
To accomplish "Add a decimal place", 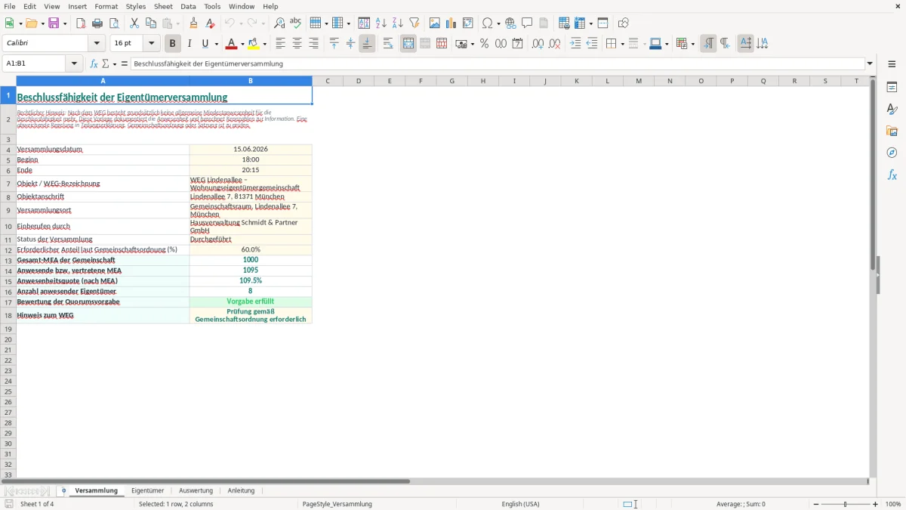I will [538, 44].
